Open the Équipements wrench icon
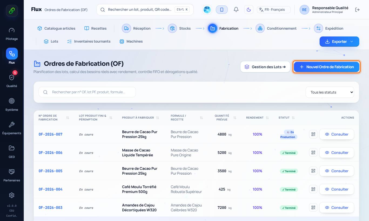The image size is (369, 221). click(12, 127)
